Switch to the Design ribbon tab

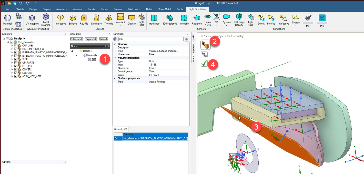coord(33,9)
